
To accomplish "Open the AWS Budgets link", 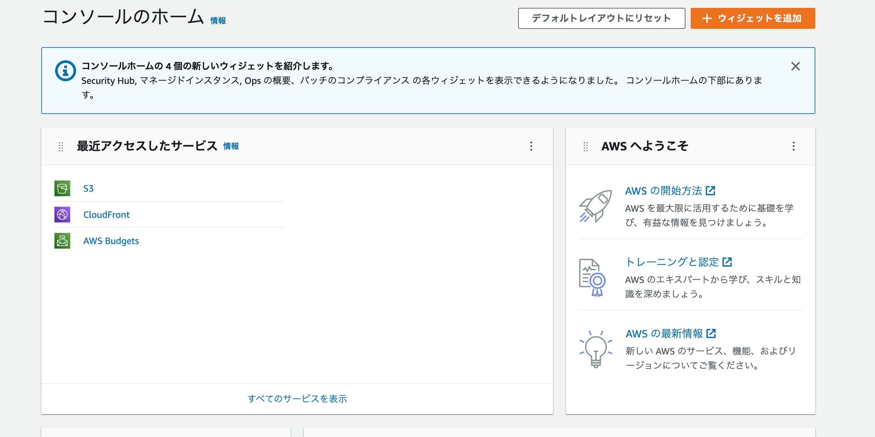I will point(111,240).
